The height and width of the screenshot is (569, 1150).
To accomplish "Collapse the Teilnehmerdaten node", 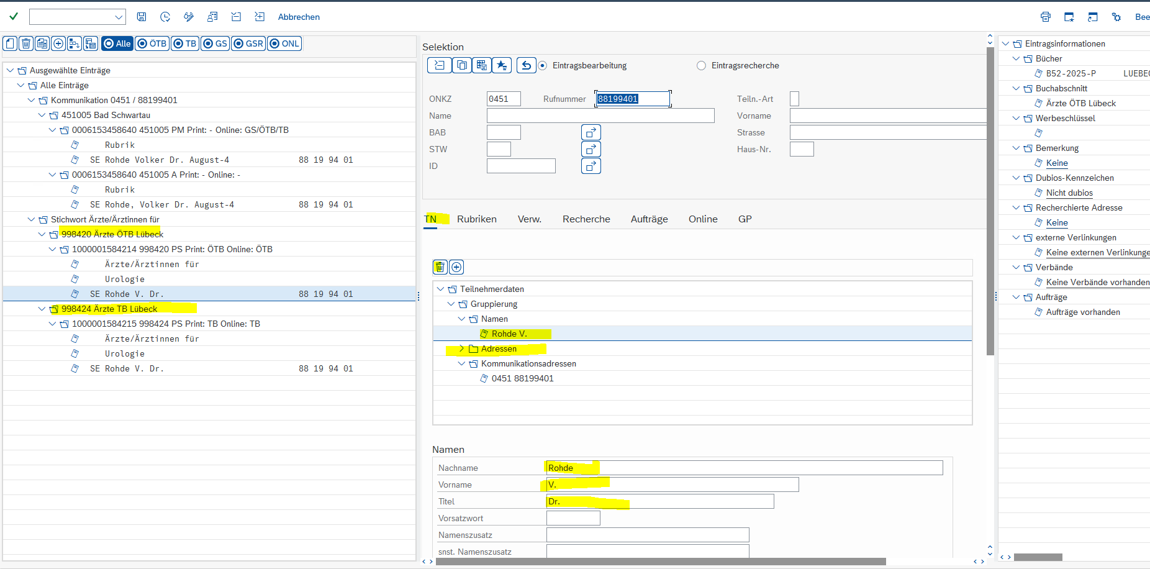I will pos(440,289).
